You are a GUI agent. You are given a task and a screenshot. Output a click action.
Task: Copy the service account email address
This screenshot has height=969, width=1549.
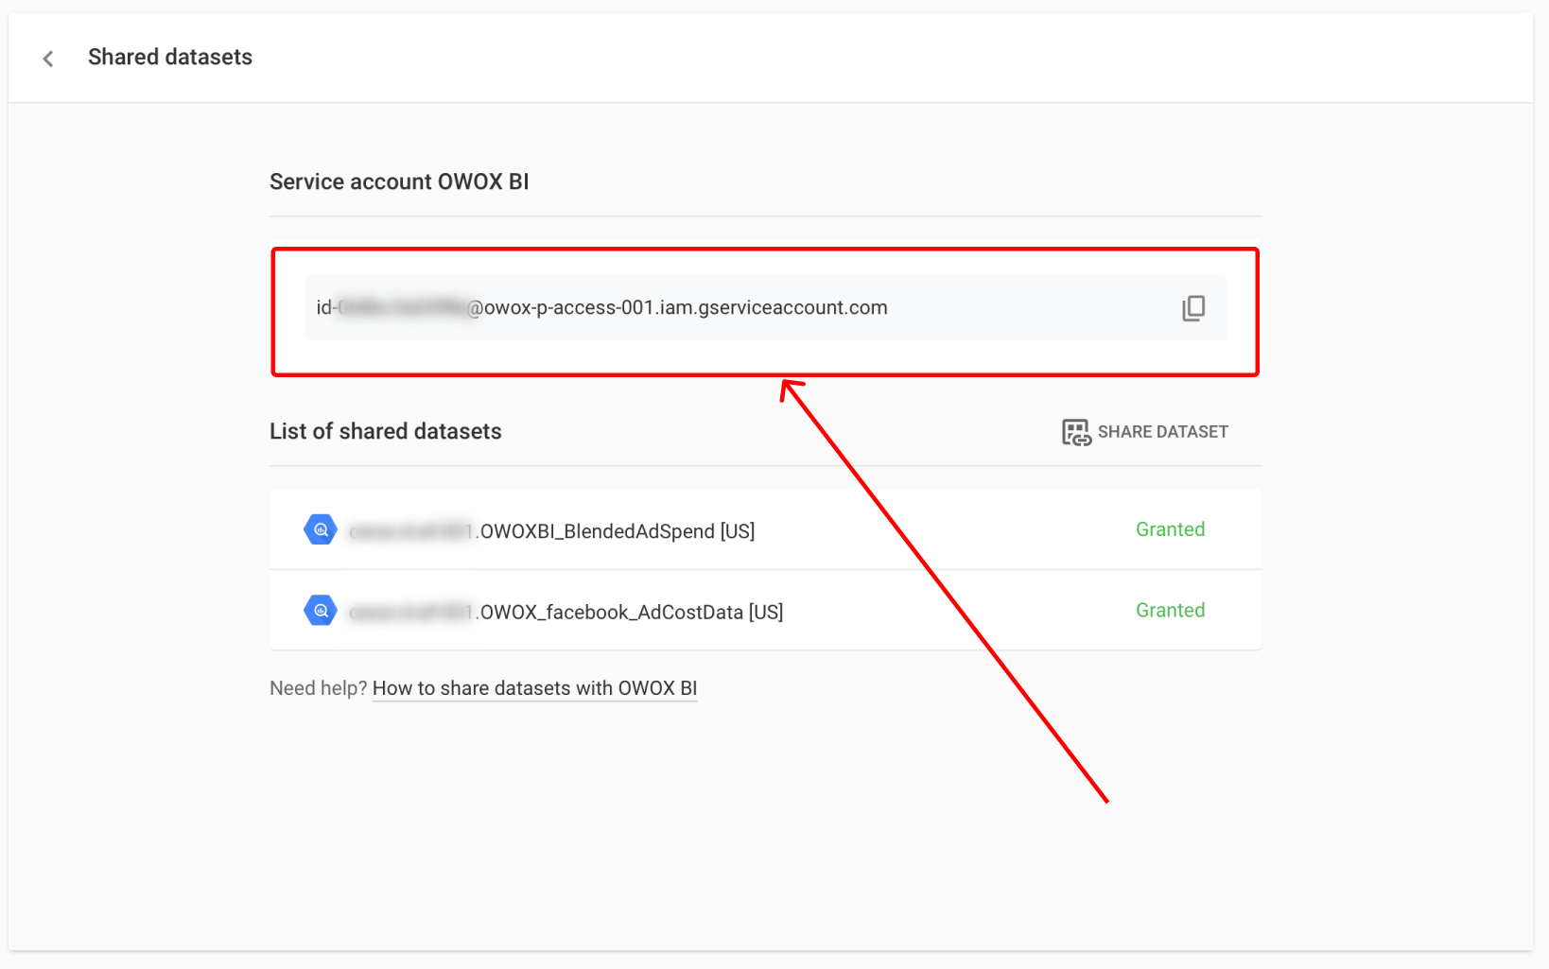1193,308
